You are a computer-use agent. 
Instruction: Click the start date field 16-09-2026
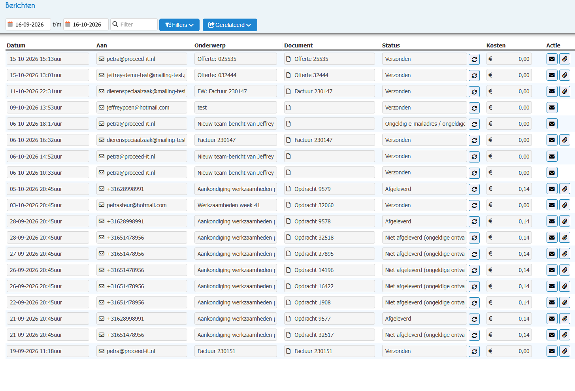pos(28,24)
